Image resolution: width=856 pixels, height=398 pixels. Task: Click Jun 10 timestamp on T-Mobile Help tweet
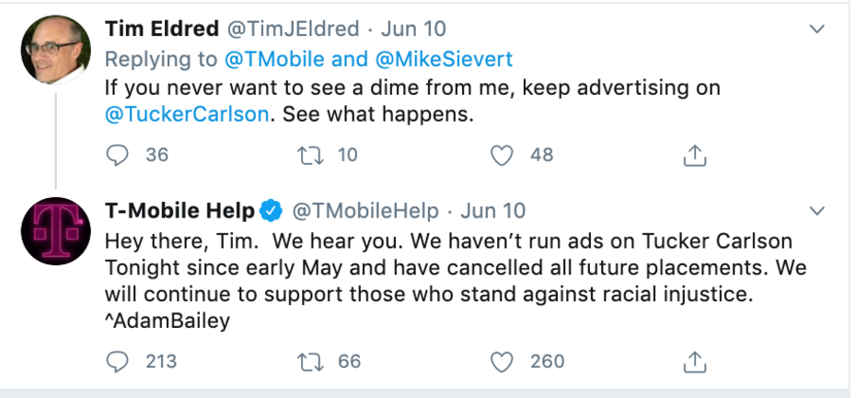pyautogui.click(x=493, y=211)
